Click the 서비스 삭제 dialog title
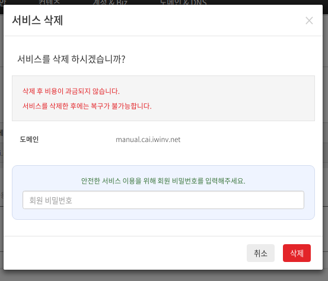This screenshot has width=328, height=281. (37, 21)
